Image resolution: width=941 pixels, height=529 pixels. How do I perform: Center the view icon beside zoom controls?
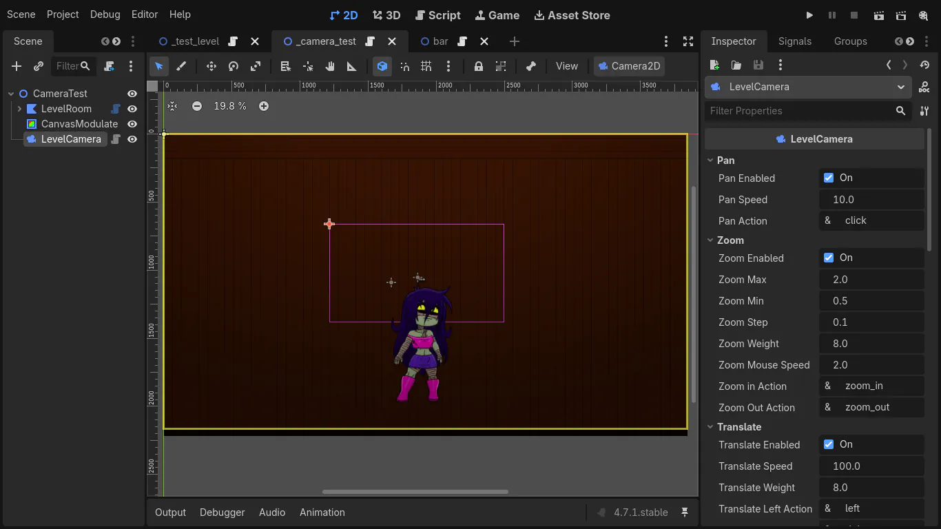click(172, 106)
